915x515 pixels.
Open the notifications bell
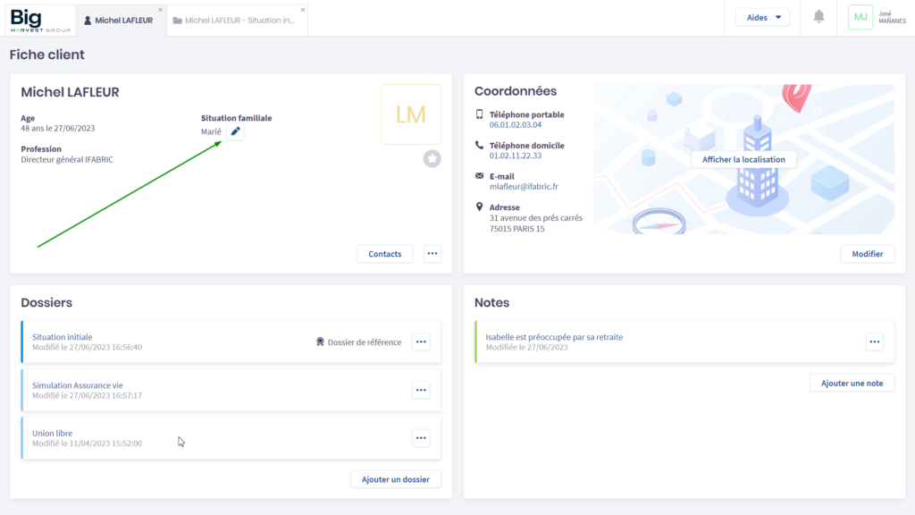(x=818, y=17)
